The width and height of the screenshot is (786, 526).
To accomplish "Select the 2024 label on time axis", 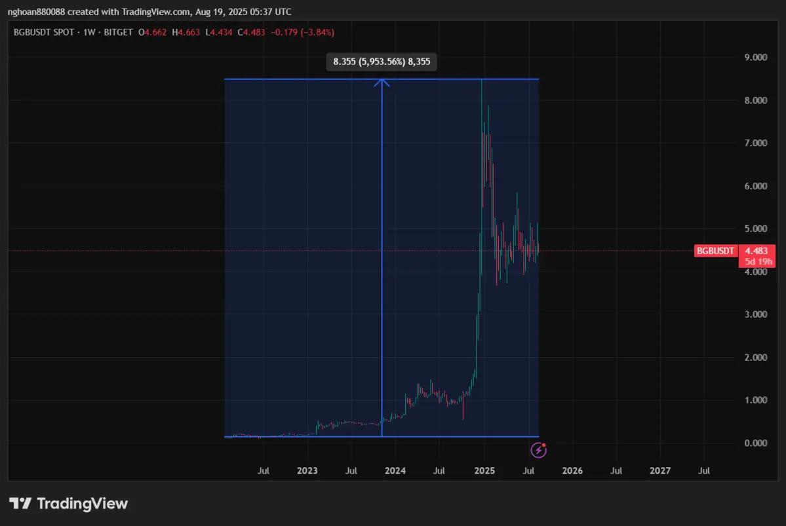I will (395, 470).
